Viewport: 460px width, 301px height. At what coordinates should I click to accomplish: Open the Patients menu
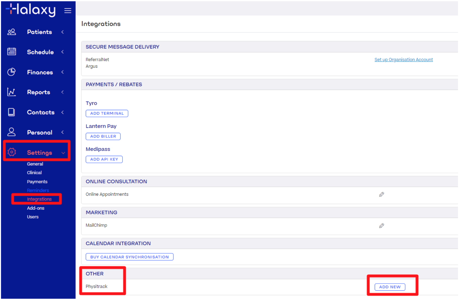click(x=39, y=32)
